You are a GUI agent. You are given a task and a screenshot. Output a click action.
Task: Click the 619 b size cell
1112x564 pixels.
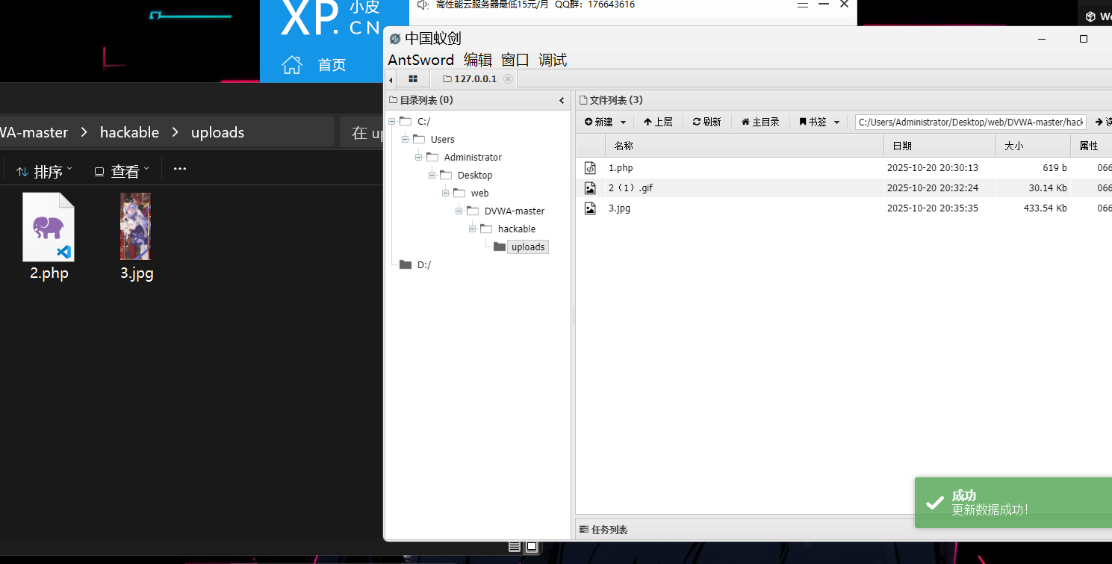(x=1054, y=168)
